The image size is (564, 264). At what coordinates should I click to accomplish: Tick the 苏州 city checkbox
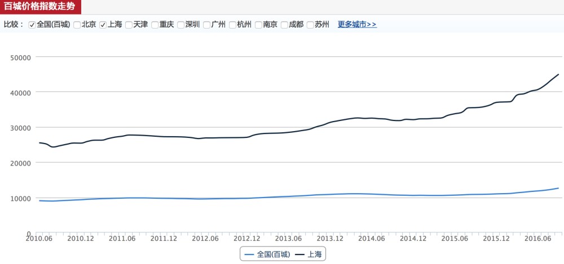point(311,25)
